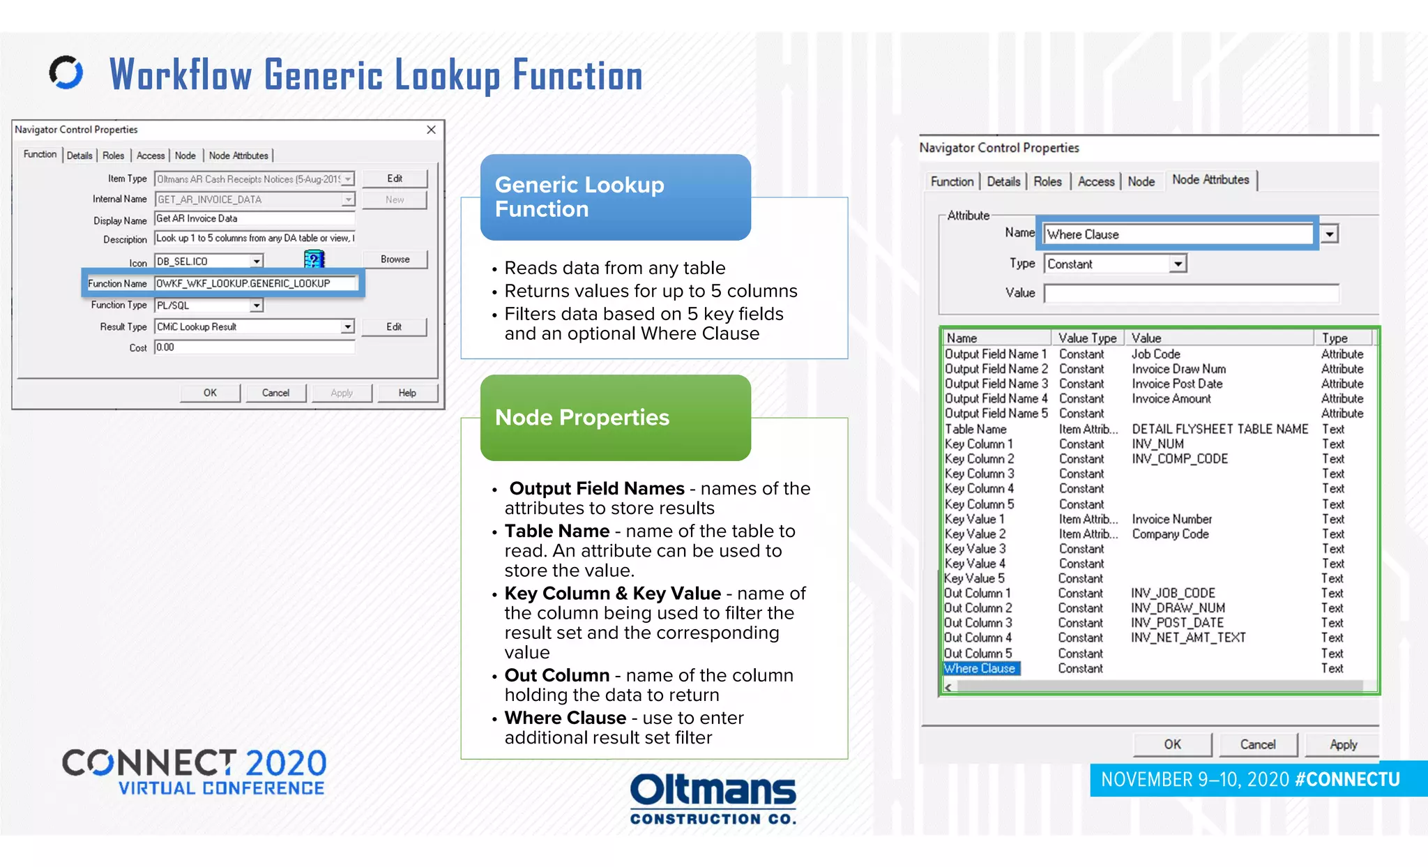
Task: Open Roles tab in left dialog
Action: click(x=114, y=156)
